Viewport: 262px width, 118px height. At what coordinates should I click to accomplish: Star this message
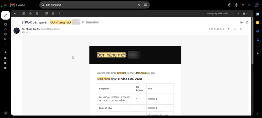click(x=228, y=29)
